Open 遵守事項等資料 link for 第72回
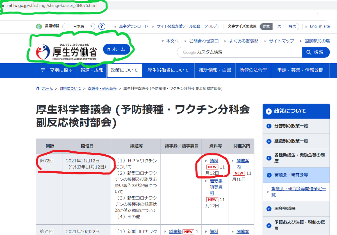 coord(216,187)
